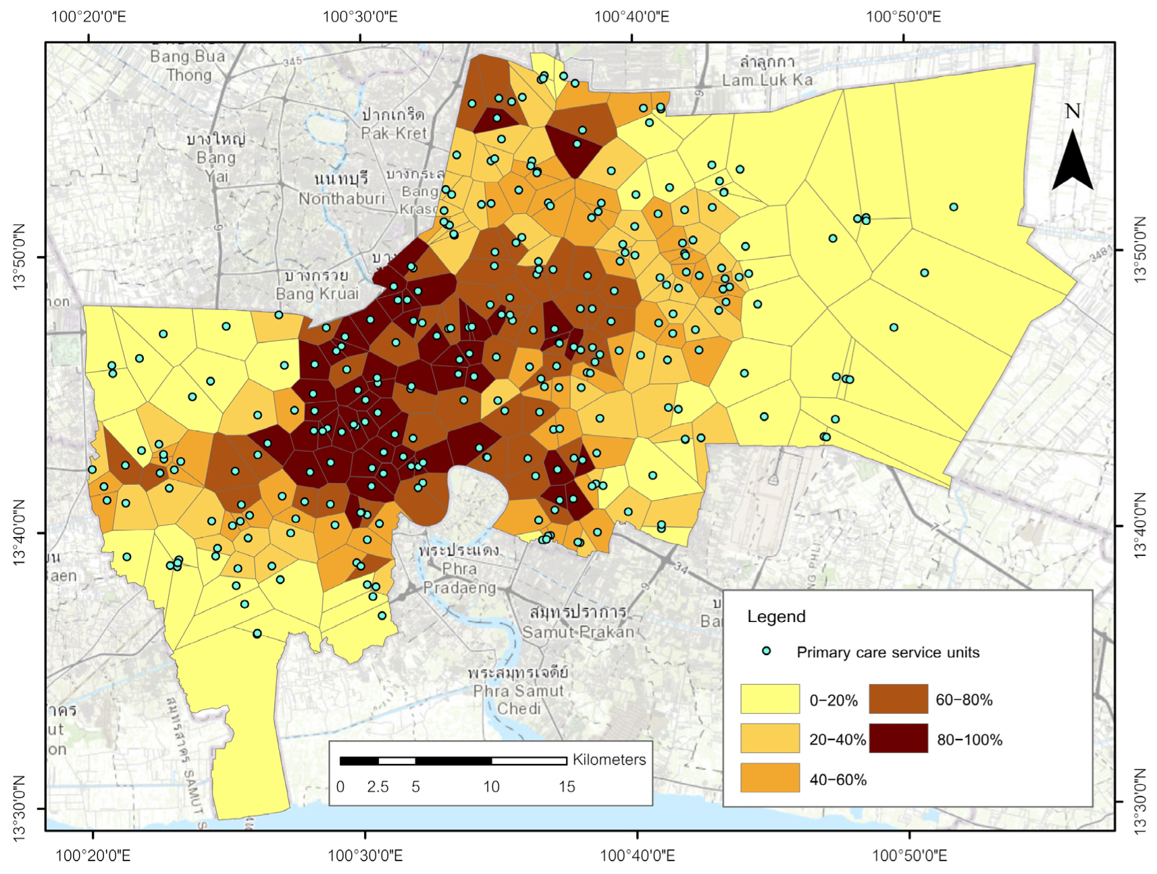Screen dimensions: 1157x874
Task: Click the left 13°40'0"N latitude label
Action: click(x=19, y=532)
